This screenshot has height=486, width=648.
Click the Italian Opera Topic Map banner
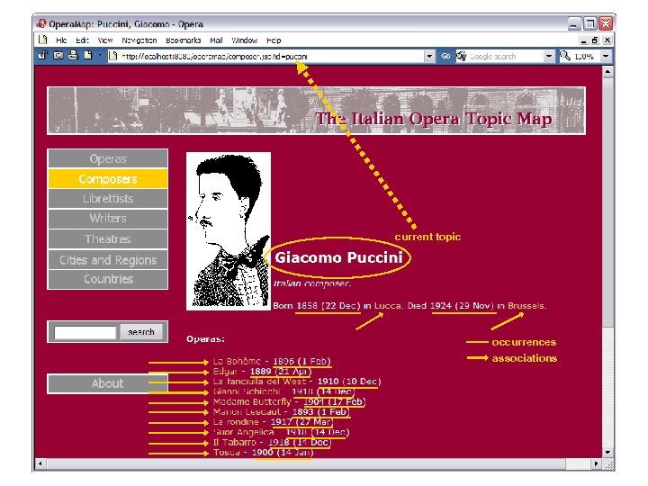click(x=316, y=111)
